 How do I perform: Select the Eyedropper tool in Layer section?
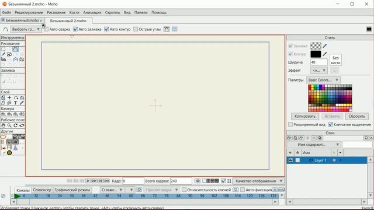[x=22, y=103]
